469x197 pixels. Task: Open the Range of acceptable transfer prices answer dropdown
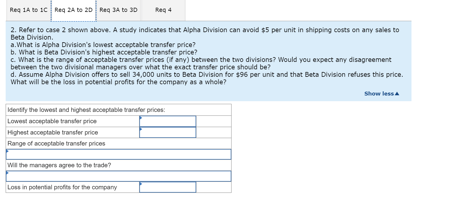[118, 154]
